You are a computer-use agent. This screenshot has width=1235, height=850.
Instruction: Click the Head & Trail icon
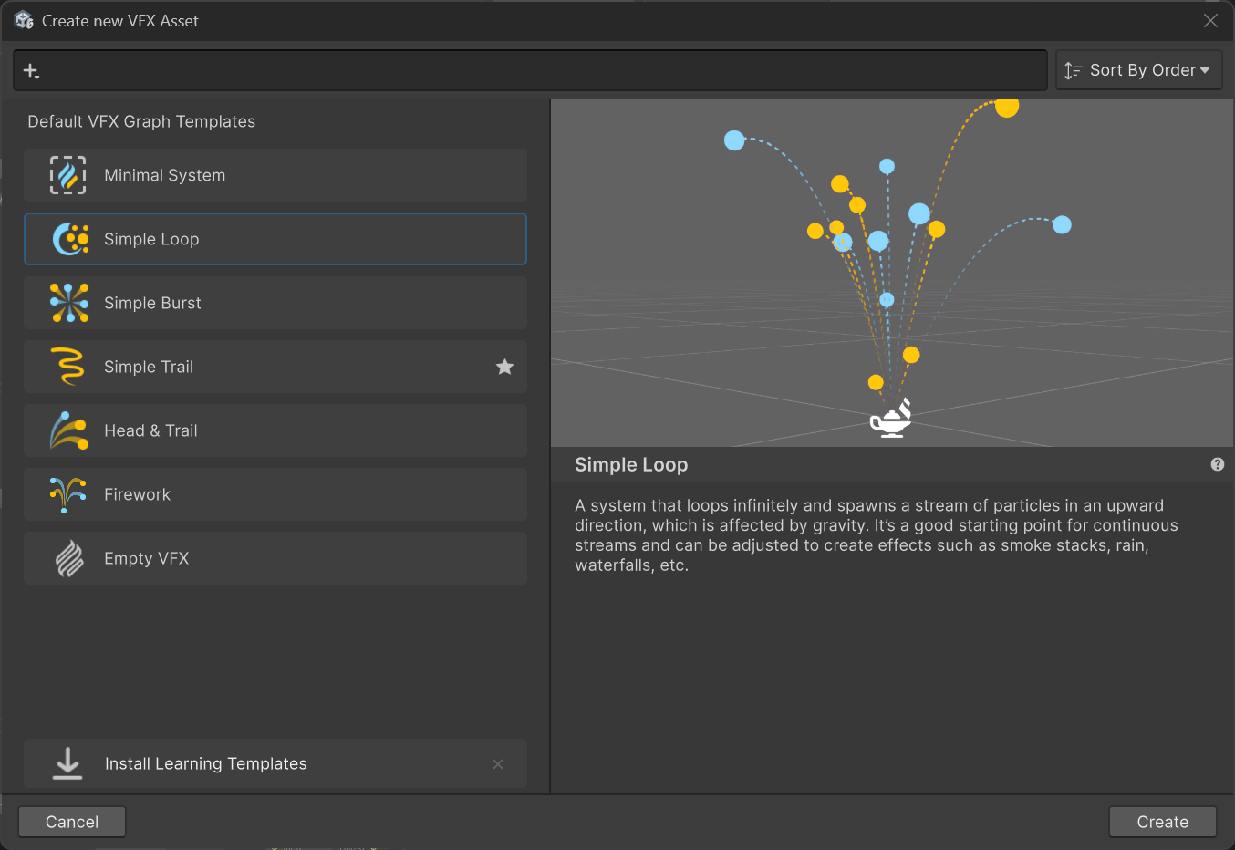(69, 430)
